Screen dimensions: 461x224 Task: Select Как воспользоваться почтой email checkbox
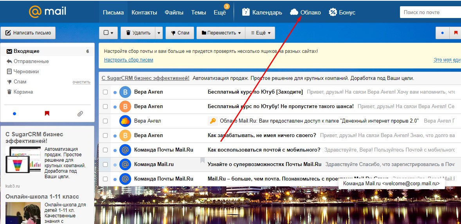tap(105, 150)
